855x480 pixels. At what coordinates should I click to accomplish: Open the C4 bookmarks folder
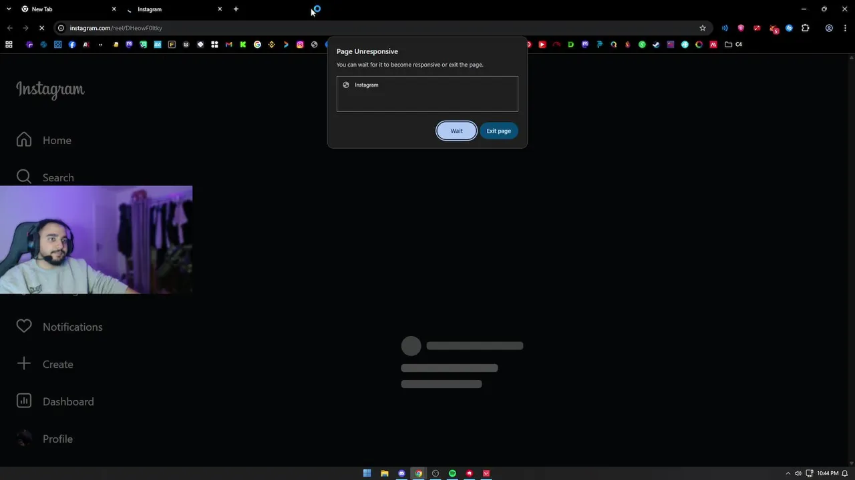click(x=733, y=45)
